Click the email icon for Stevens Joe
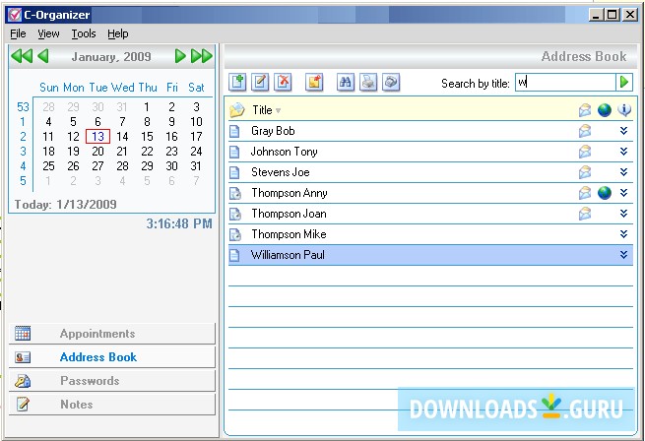645x441 pixels. [585, 172]
